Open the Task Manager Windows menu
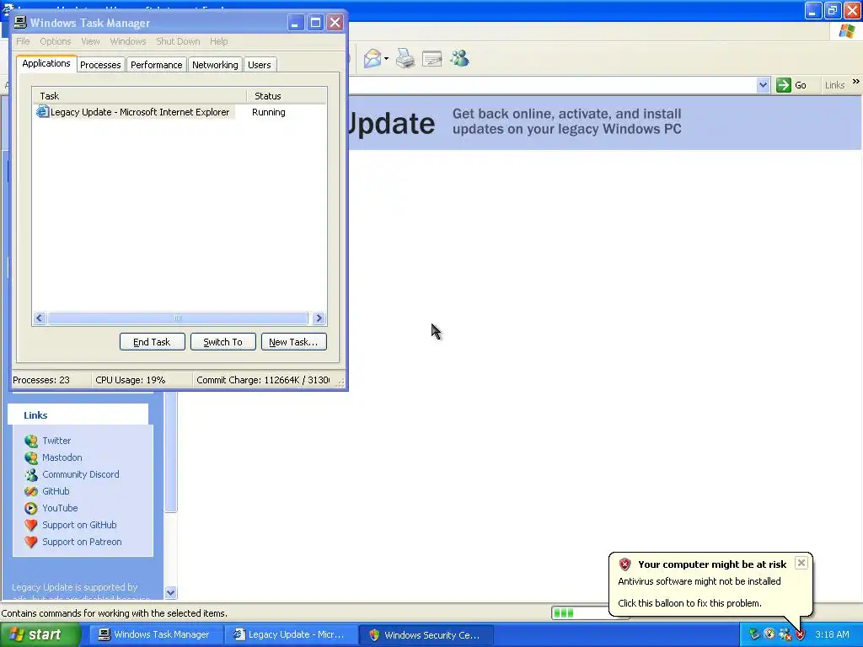The image size is (863, 647). pos(128,41)
